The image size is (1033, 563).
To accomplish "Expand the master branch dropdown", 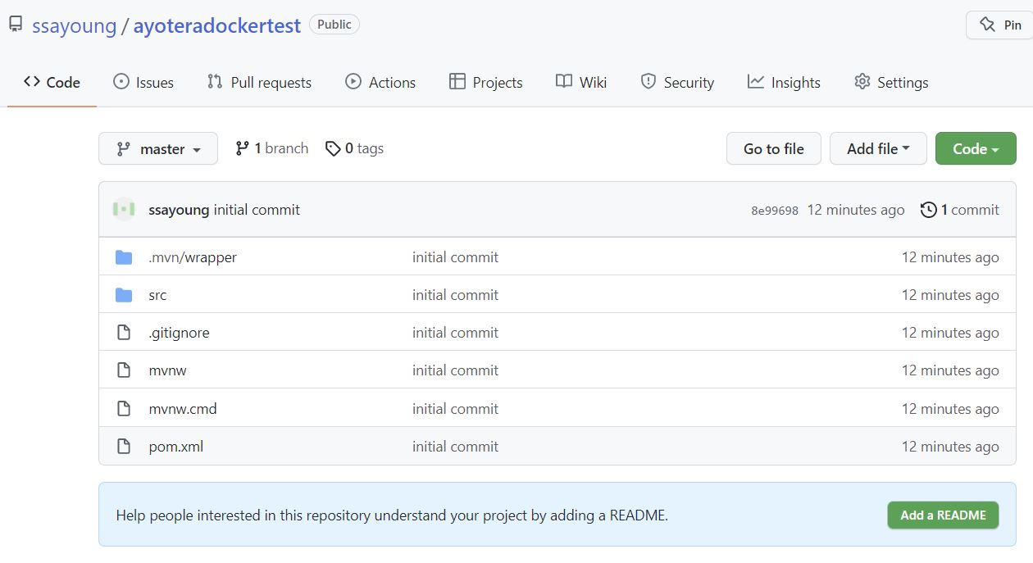I will [158, 148].
